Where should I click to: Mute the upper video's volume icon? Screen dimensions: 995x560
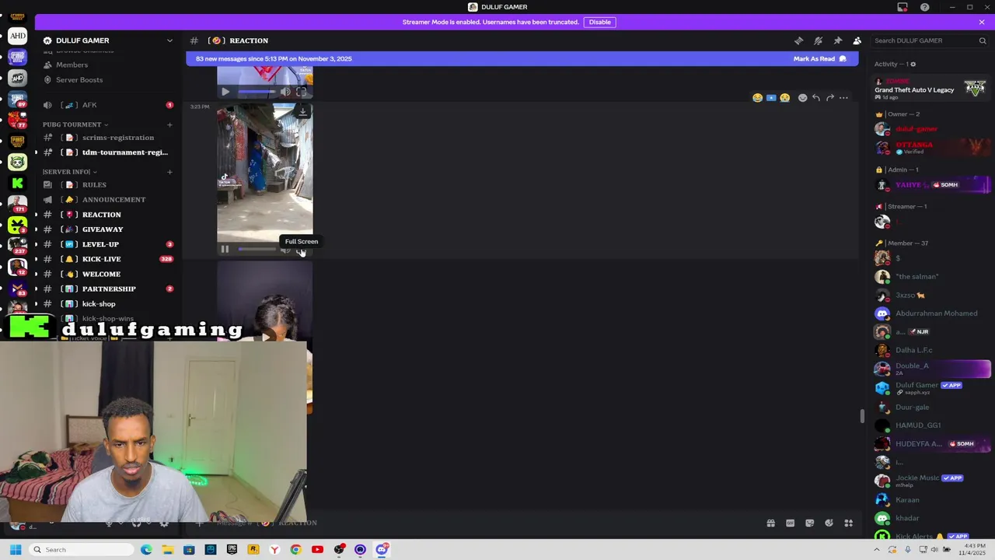pos(285,92)
